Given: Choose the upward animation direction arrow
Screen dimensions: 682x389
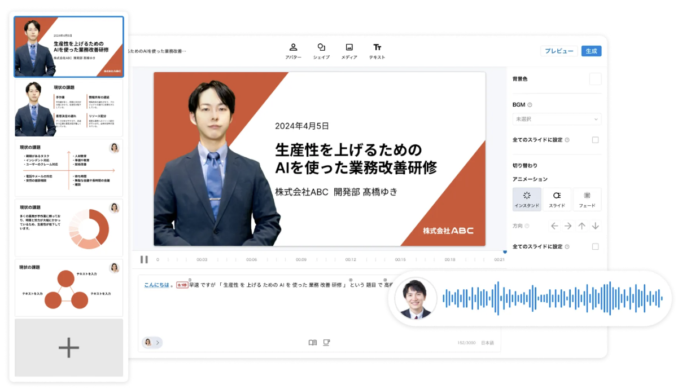Looking at the screenshot, I should pos(582,226).
